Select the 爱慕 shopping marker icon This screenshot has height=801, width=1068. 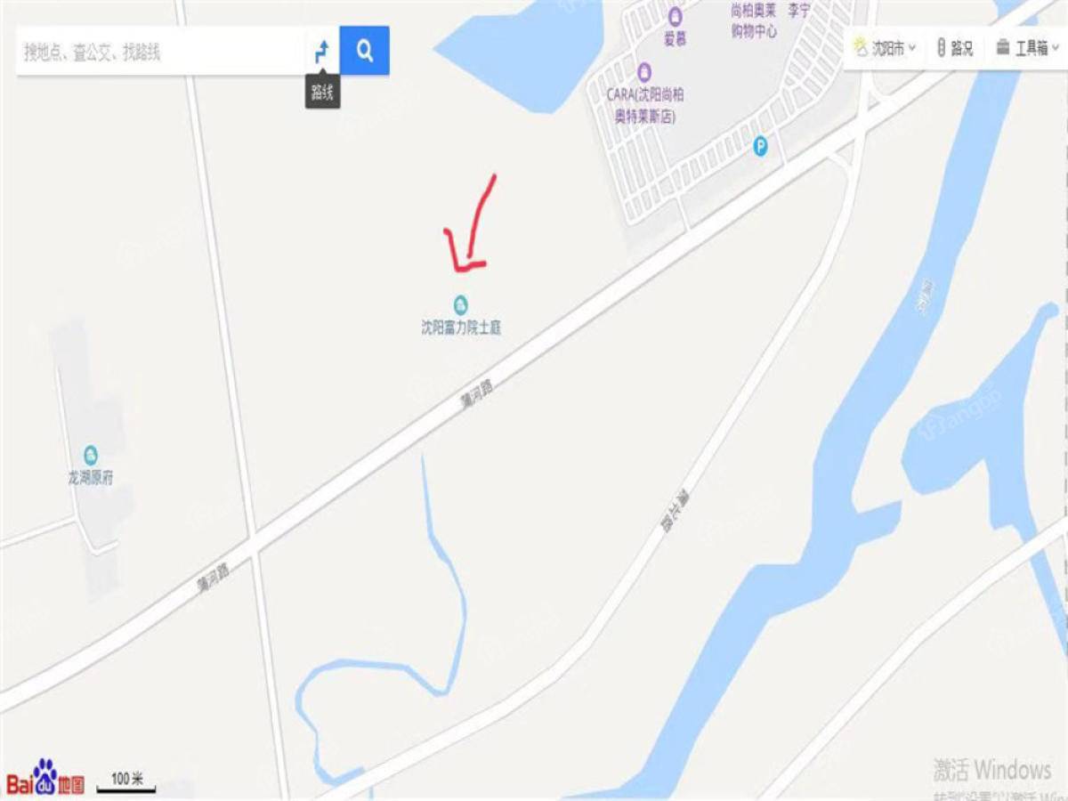click(x=675, y=15)
